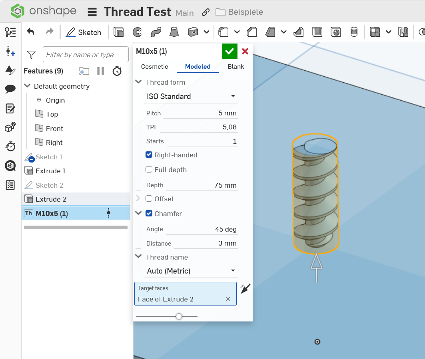
Task: Switch to the Blank tab
Action: 236,67
